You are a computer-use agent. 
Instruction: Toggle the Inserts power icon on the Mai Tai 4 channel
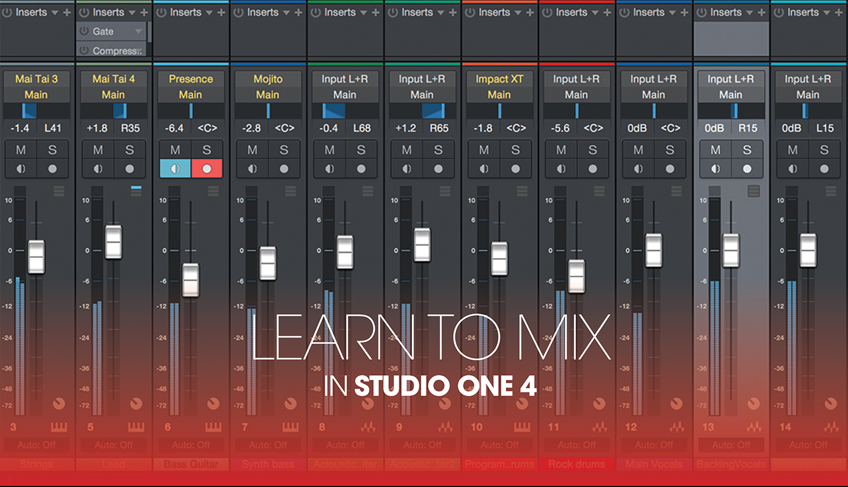[x=84, y=12]
